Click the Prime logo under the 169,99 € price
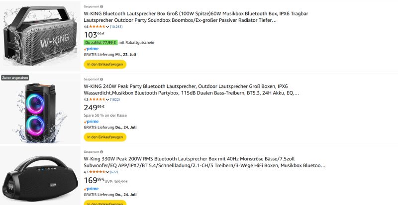Image resolution: width=398 pixels, height=205 pixels. [91, 189]
